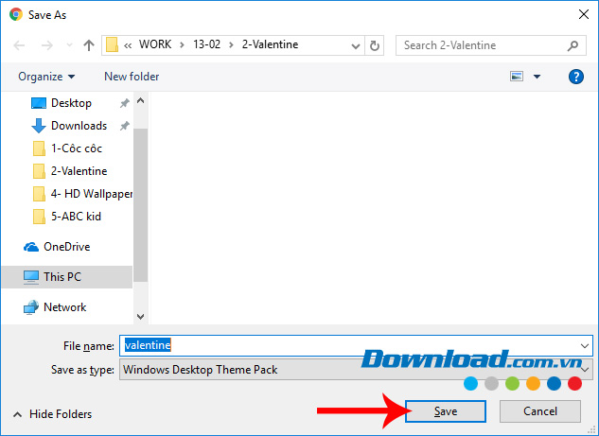Click the change view icon
The width and height of the screenshot is (599, 436).
(518, 77)
